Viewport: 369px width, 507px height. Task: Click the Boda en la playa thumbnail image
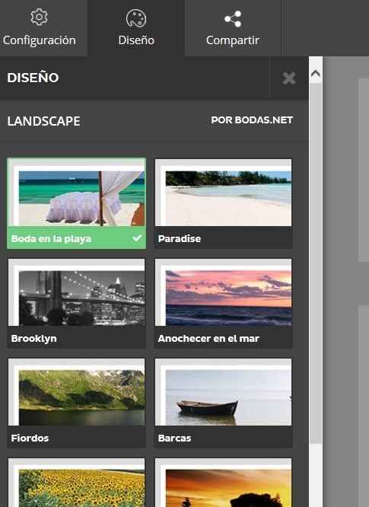point(77,193)
